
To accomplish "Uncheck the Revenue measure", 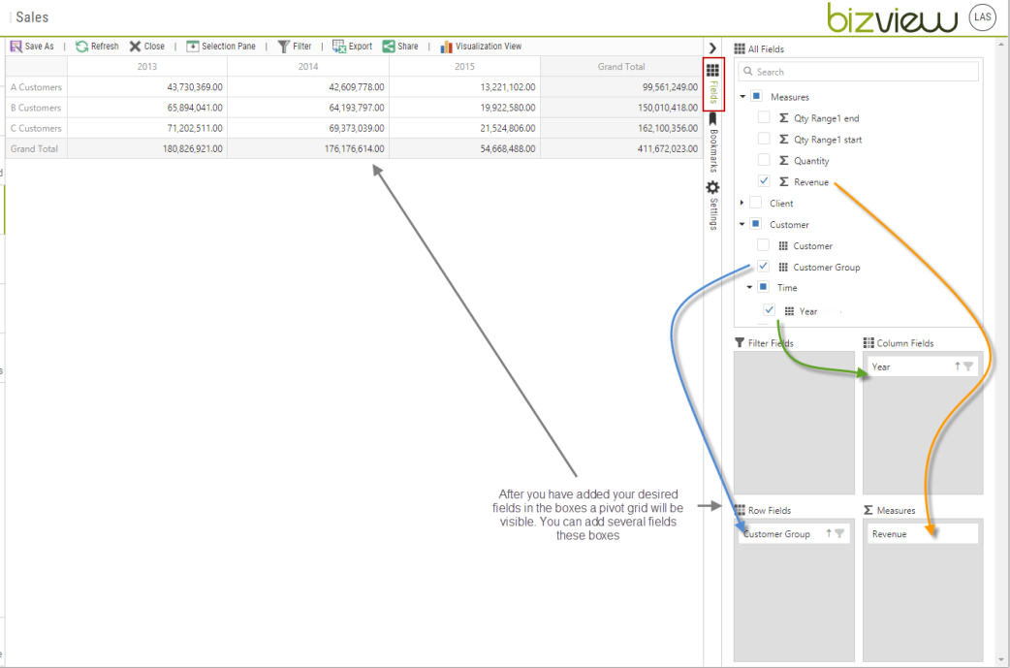I will click(764, 181).
